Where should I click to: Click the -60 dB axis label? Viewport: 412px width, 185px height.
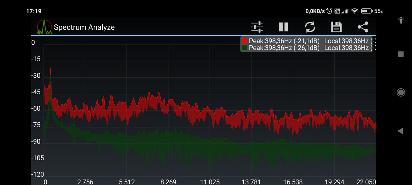pyautogui.click(x=36, y=109)
